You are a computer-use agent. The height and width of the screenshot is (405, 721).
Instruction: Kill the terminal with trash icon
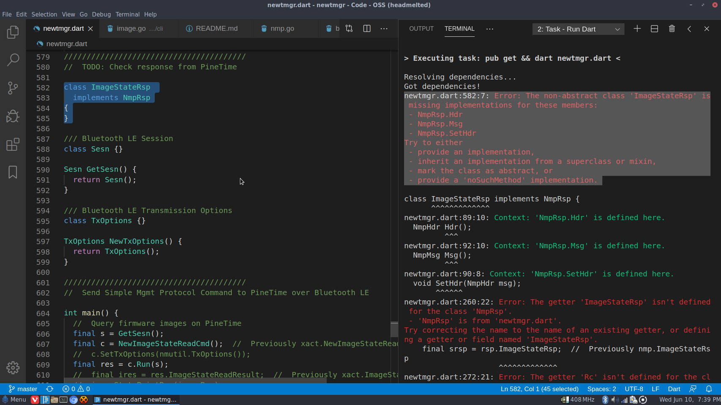tap(672, 29)
